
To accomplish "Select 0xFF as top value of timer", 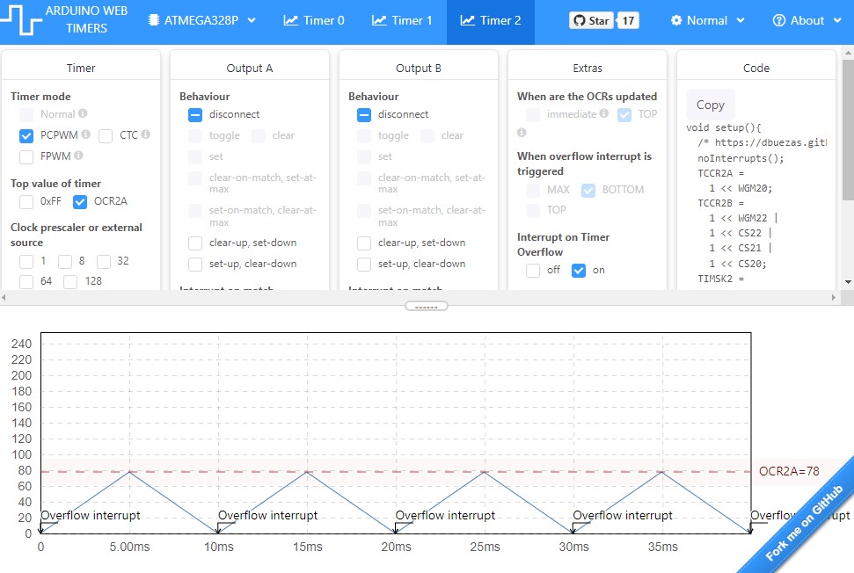I will tap(26, 202).
